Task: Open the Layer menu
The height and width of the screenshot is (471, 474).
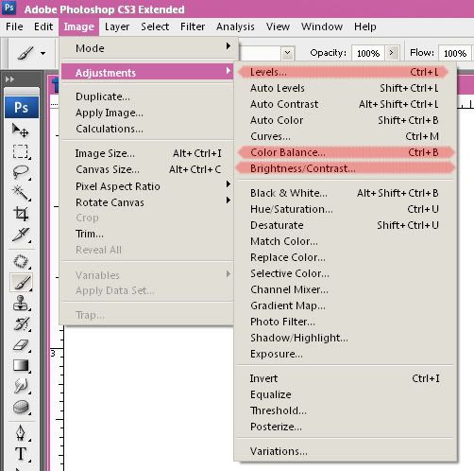Action: tap(117, 26)
